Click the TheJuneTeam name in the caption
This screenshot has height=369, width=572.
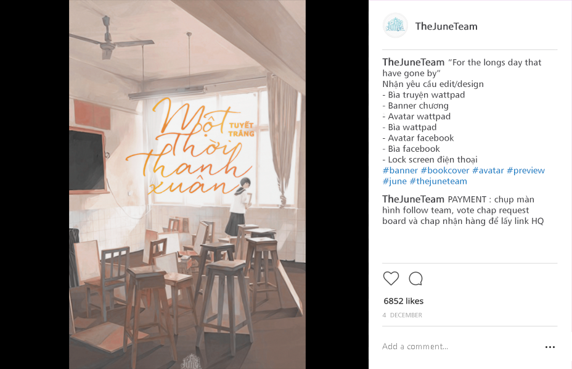(x=414, y=62)
